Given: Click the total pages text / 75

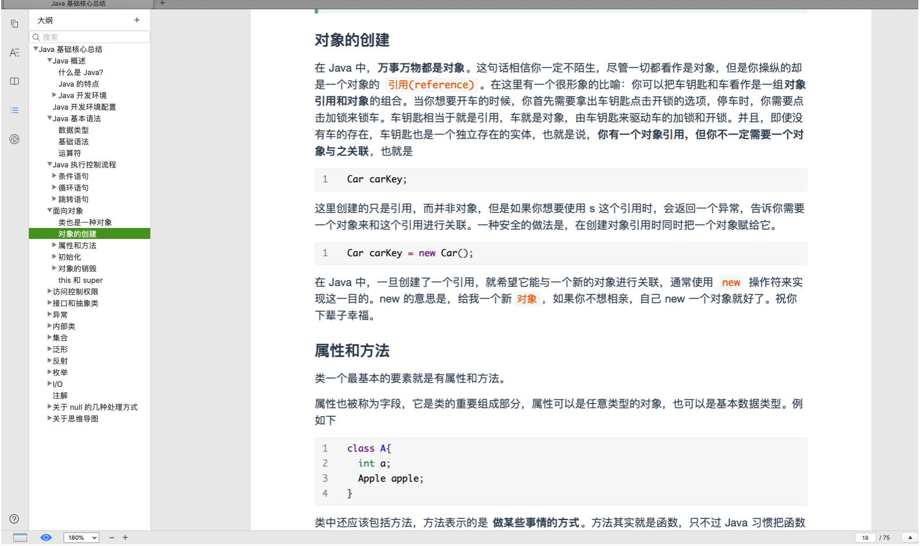Looking at the screenshot, I should 884,537.
